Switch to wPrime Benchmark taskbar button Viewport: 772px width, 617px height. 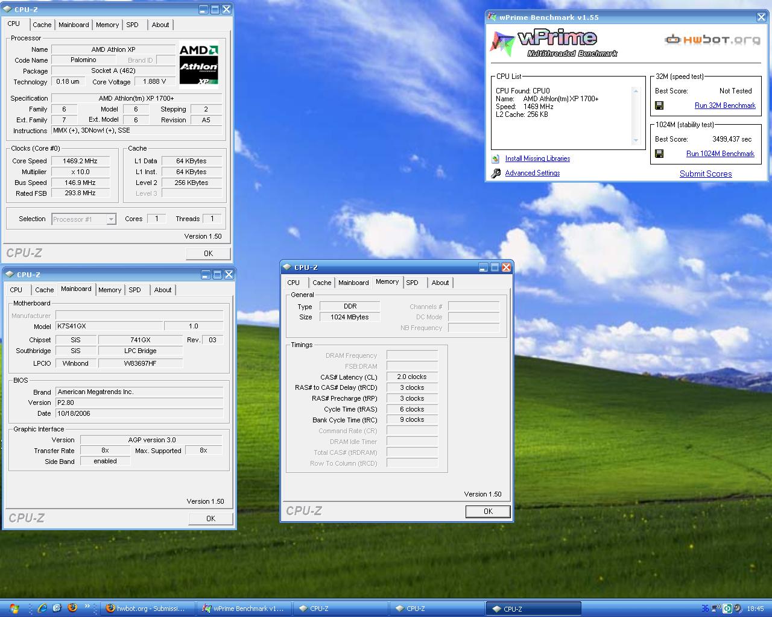tap(245, 609)
